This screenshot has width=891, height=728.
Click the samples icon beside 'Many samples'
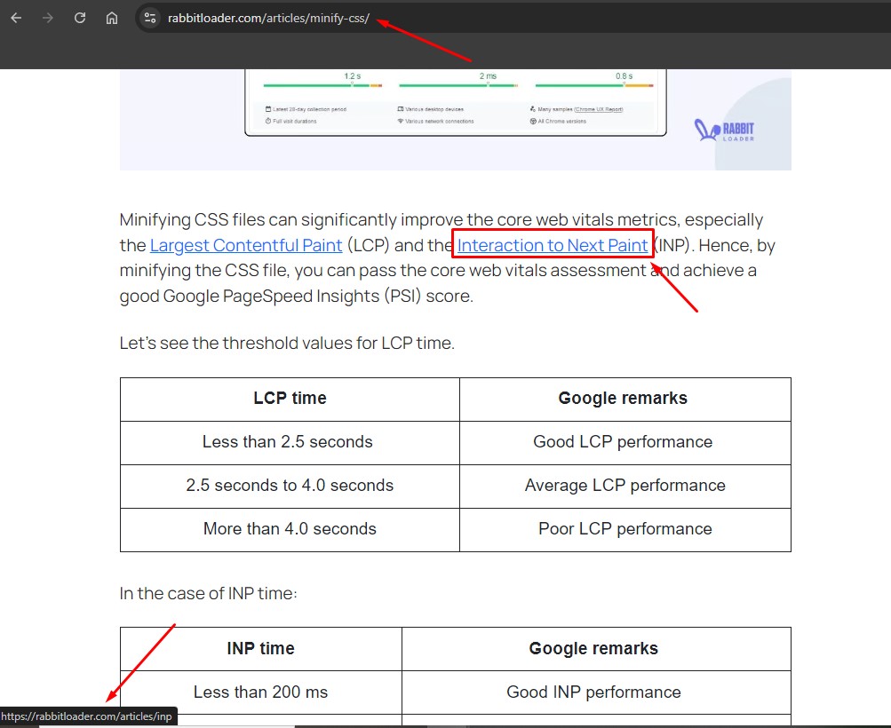pos(531,108)
